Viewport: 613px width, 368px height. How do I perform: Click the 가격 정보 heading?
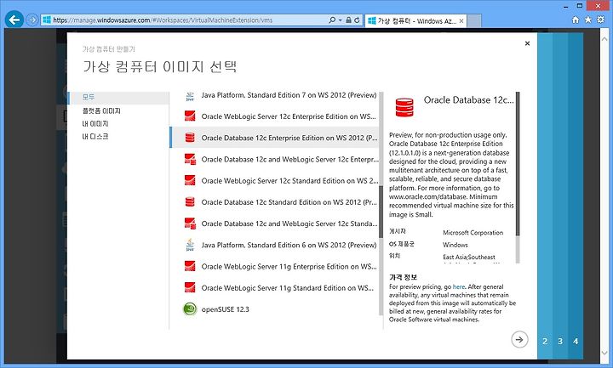tap(403, 277)
